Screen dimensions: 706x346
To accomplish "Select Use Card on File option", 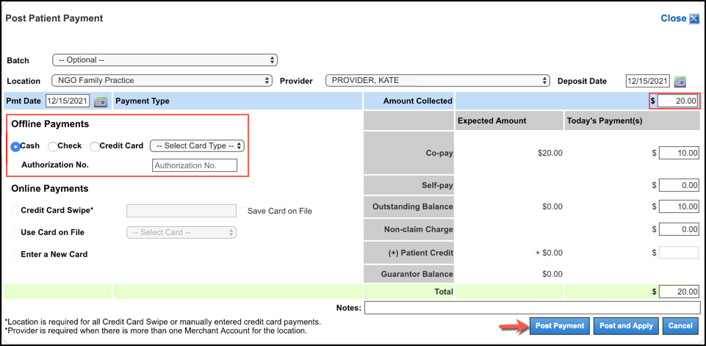I will [15, 233].
